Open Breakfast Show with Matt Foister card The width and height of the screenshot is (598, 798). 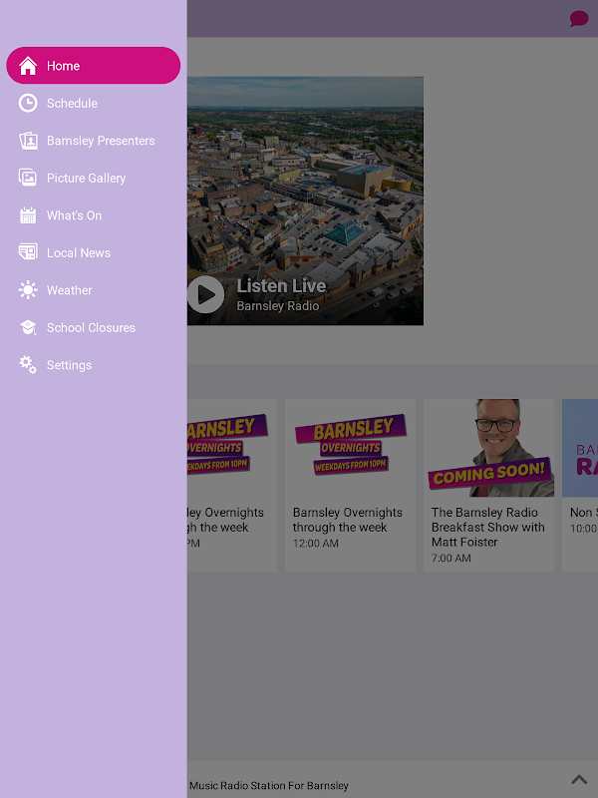coord(488,485)
